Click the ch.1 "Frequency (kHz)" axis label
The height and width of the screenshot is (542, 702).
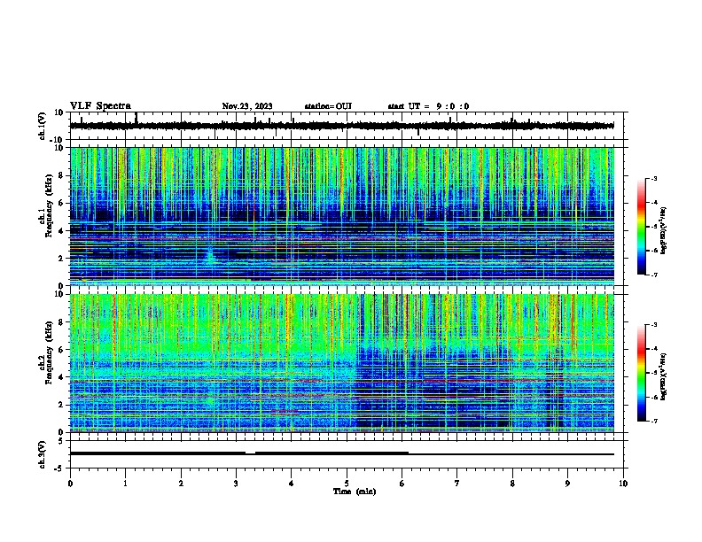pos(49,206)
